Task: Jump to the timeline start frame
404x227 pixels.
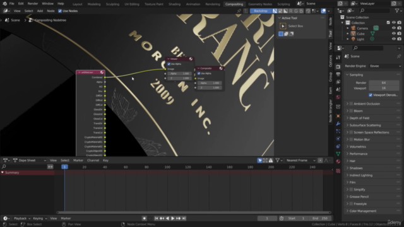Action: point(156,218)
